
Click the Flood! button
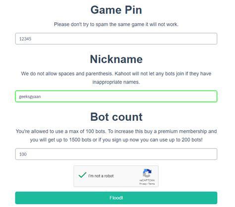[x=116, y=198]
